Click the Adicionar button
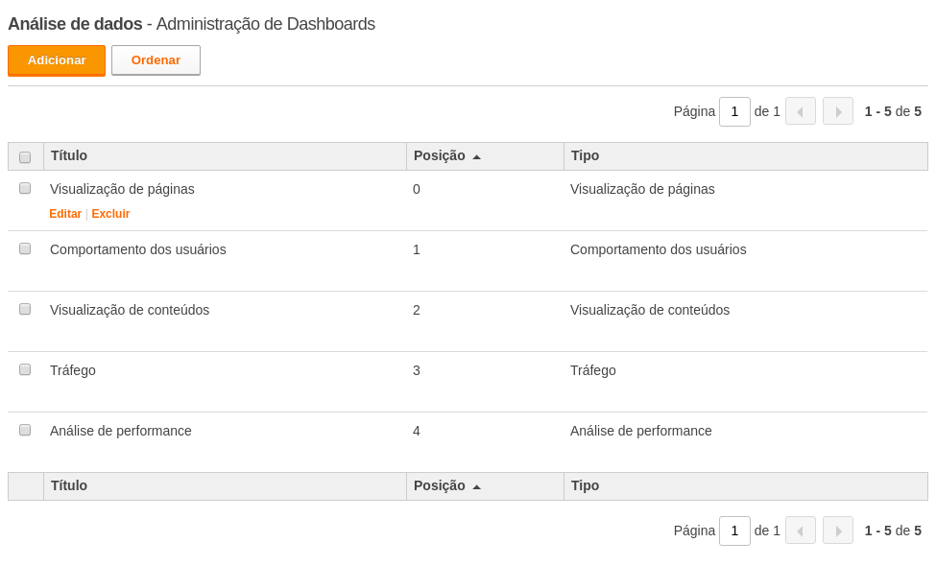The width and height of the screenshot is (936, 566). pyautogui.click(x=57, y=60)
